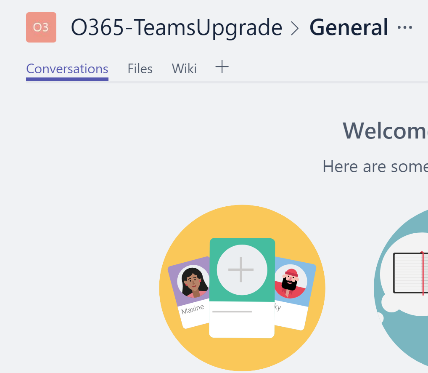428x373 pixels.
Task: Switch to the Conversations tab
Action: coord(67,69)
